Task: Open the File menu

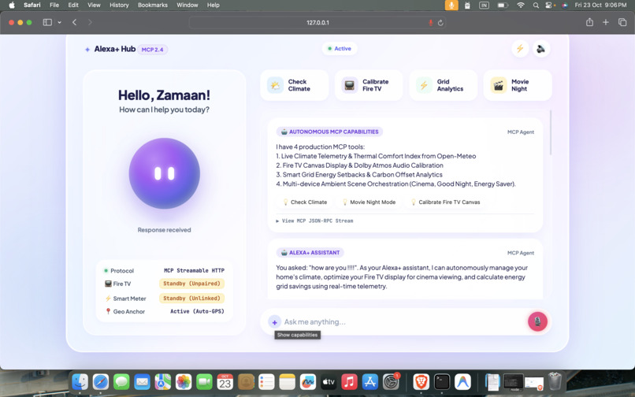Action: click(54, 5)
